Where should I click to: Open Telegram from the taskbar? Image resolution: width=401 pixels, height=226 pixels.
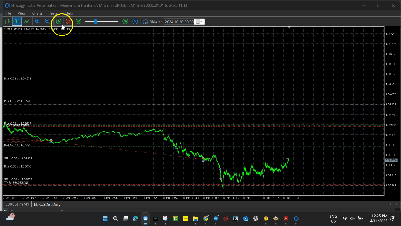216,218
